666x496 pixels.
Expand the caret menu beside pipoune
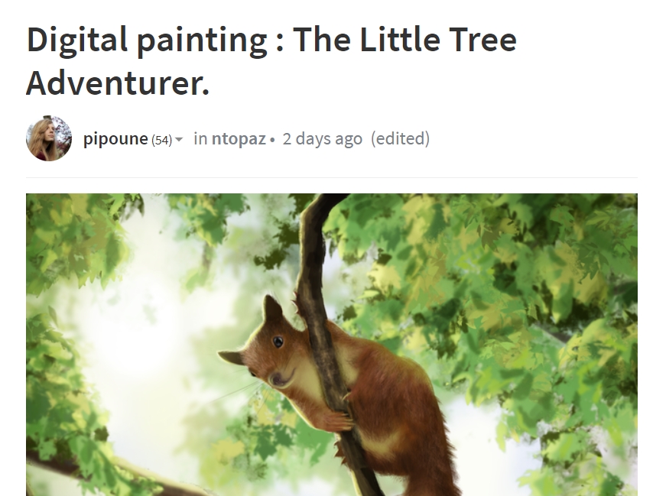(x=179, y=139)
